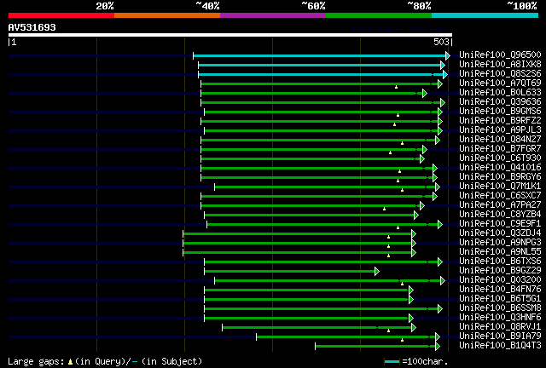The image size is (546, 368).
Task: Click the text UniRef100_A7PA27
Action: (x=500, y=205)
